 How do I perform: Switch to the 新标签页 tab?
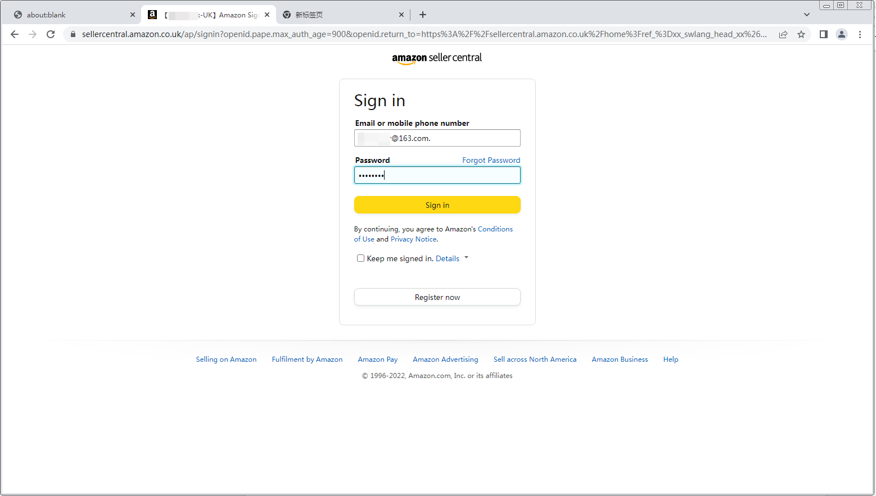[x=342, y=15]
